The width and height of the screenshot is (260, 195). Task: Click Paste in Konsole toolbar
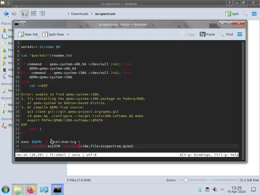pos(207,34)
